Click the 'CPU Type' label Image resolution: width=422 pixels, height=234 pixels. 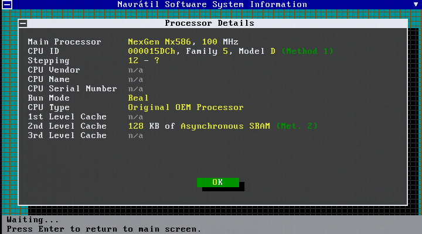[x=49, y=108]
